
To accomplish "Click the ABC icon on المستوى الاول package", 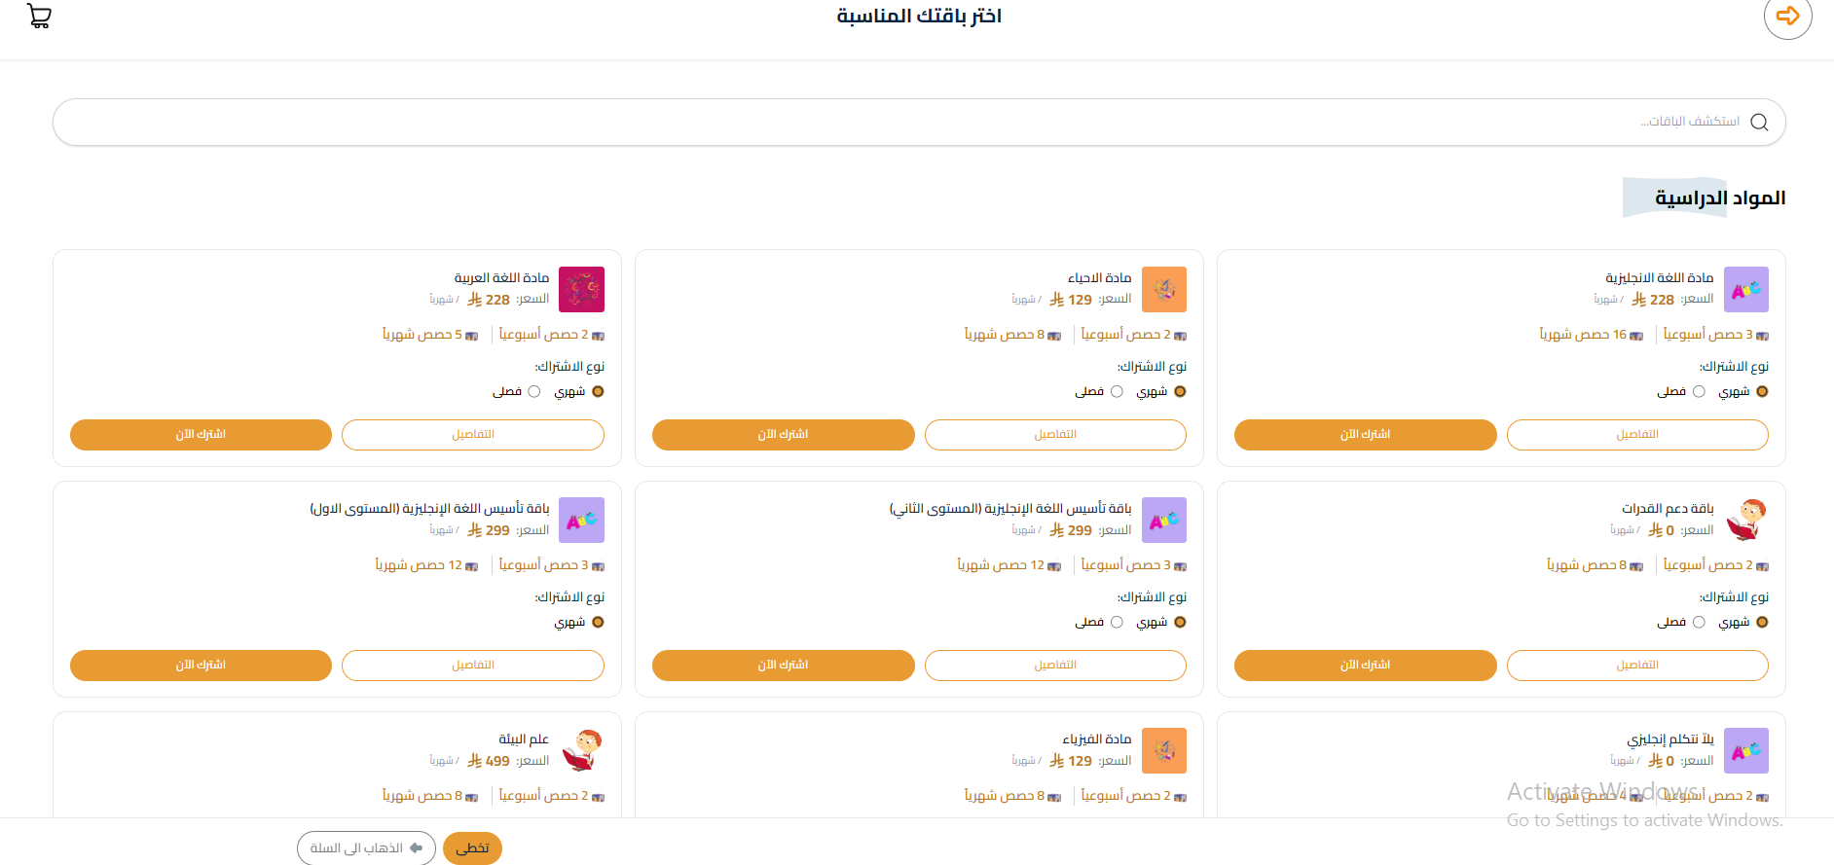I will [x=581, y=520].
